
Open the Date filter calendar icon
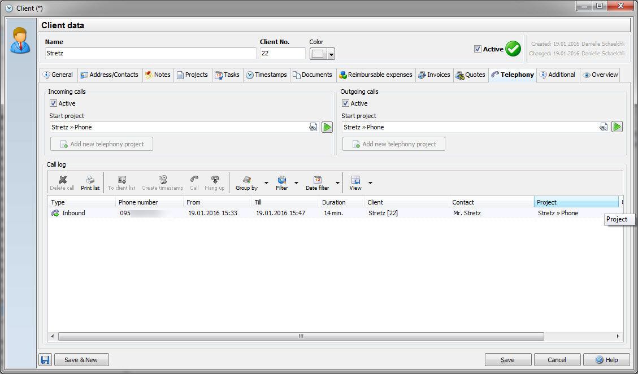pyautogui.click(x=317, y=180)
